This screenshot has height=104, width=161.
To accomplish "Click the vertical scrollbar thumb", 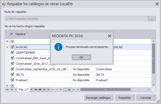I will (x=154, y=58).
